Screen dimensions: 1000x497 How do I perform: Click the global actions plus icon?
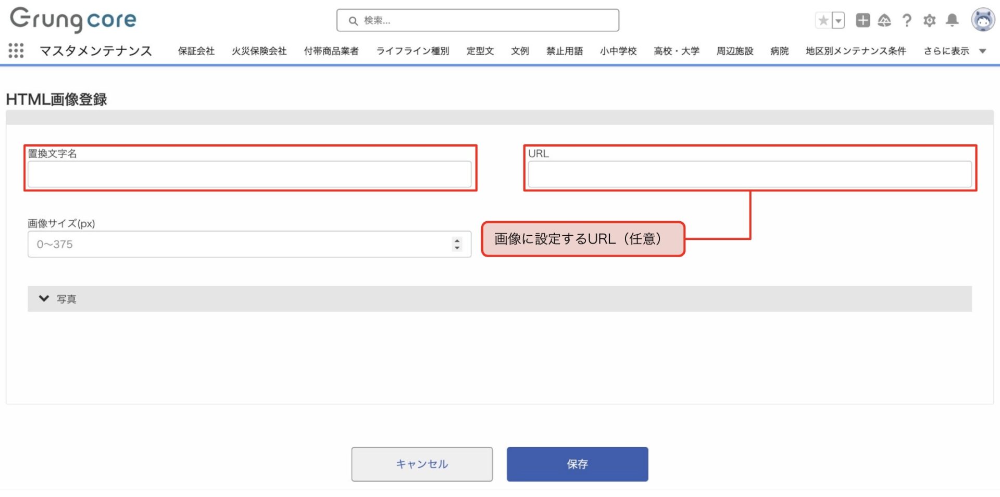863,20
